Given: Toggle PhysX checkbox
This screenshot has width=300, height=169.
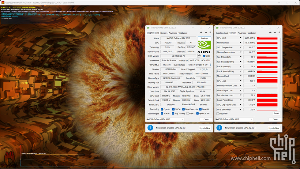Looking at the screenshot, I should click(x=187, y=114).
